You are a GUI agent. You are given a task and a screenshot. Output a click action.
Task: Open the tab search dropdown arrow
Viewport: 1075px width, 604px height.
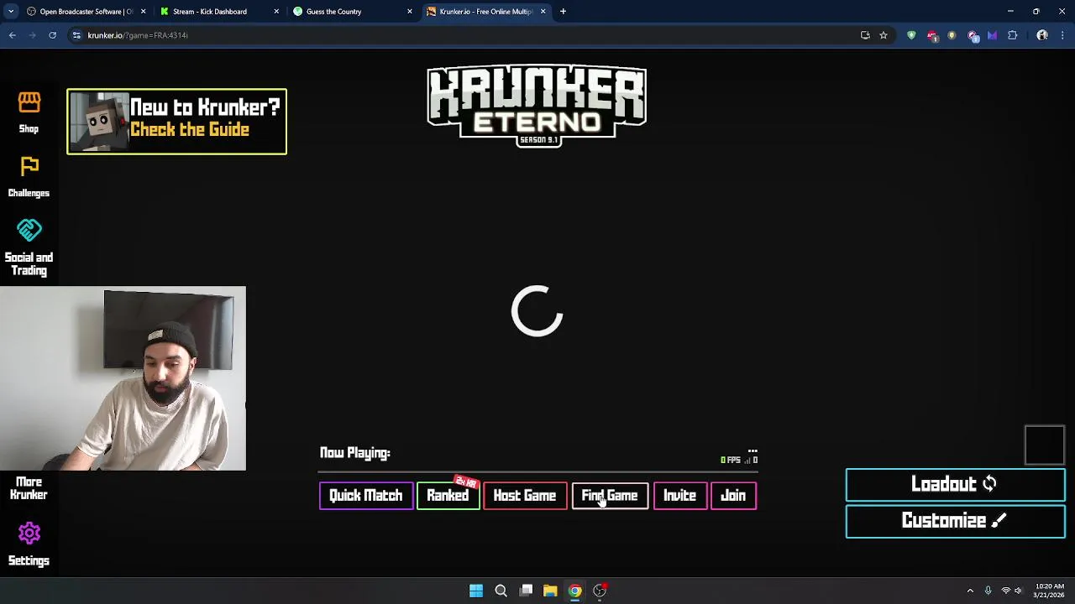pos(10,12)
